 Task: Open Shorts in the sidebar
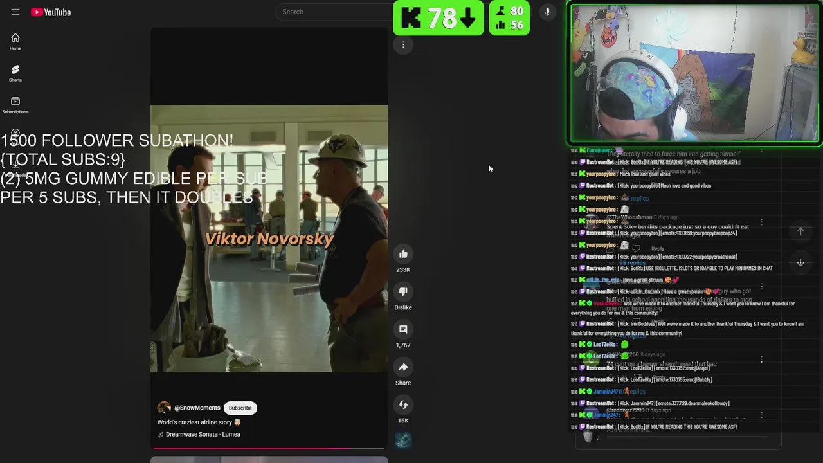15,73
